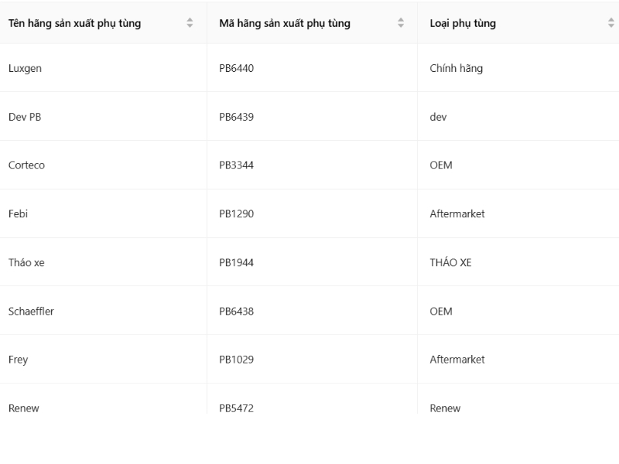Click the Dev PB manufacturer name
The width and height of the screenshot is (619, 464).
pyautogui.click(x=25, y=117)
